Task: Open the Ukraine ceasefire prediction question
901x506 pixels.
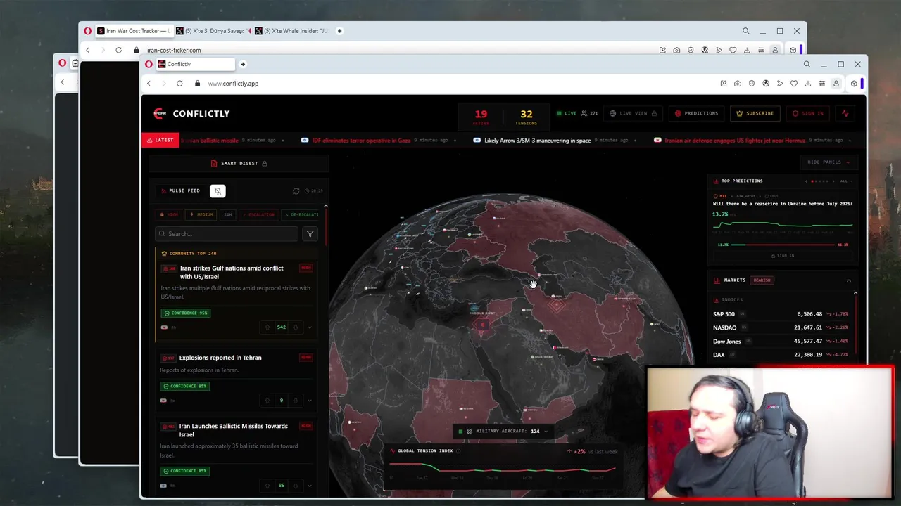Action: point(783,204)
